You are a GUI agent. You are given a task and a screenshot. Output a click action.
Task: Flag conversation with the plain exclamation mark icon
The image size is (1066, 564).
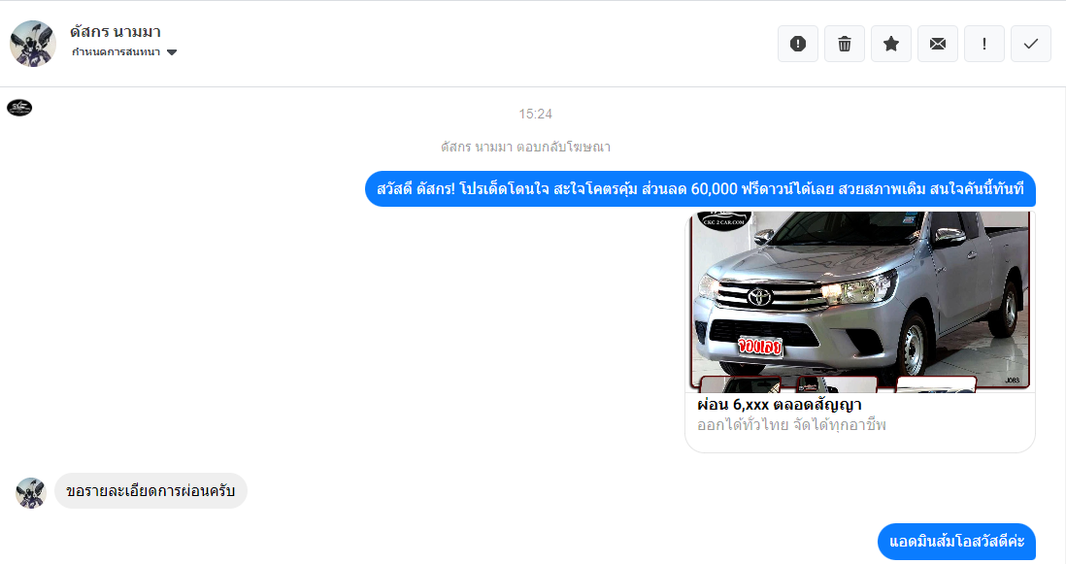click(983, 44)
